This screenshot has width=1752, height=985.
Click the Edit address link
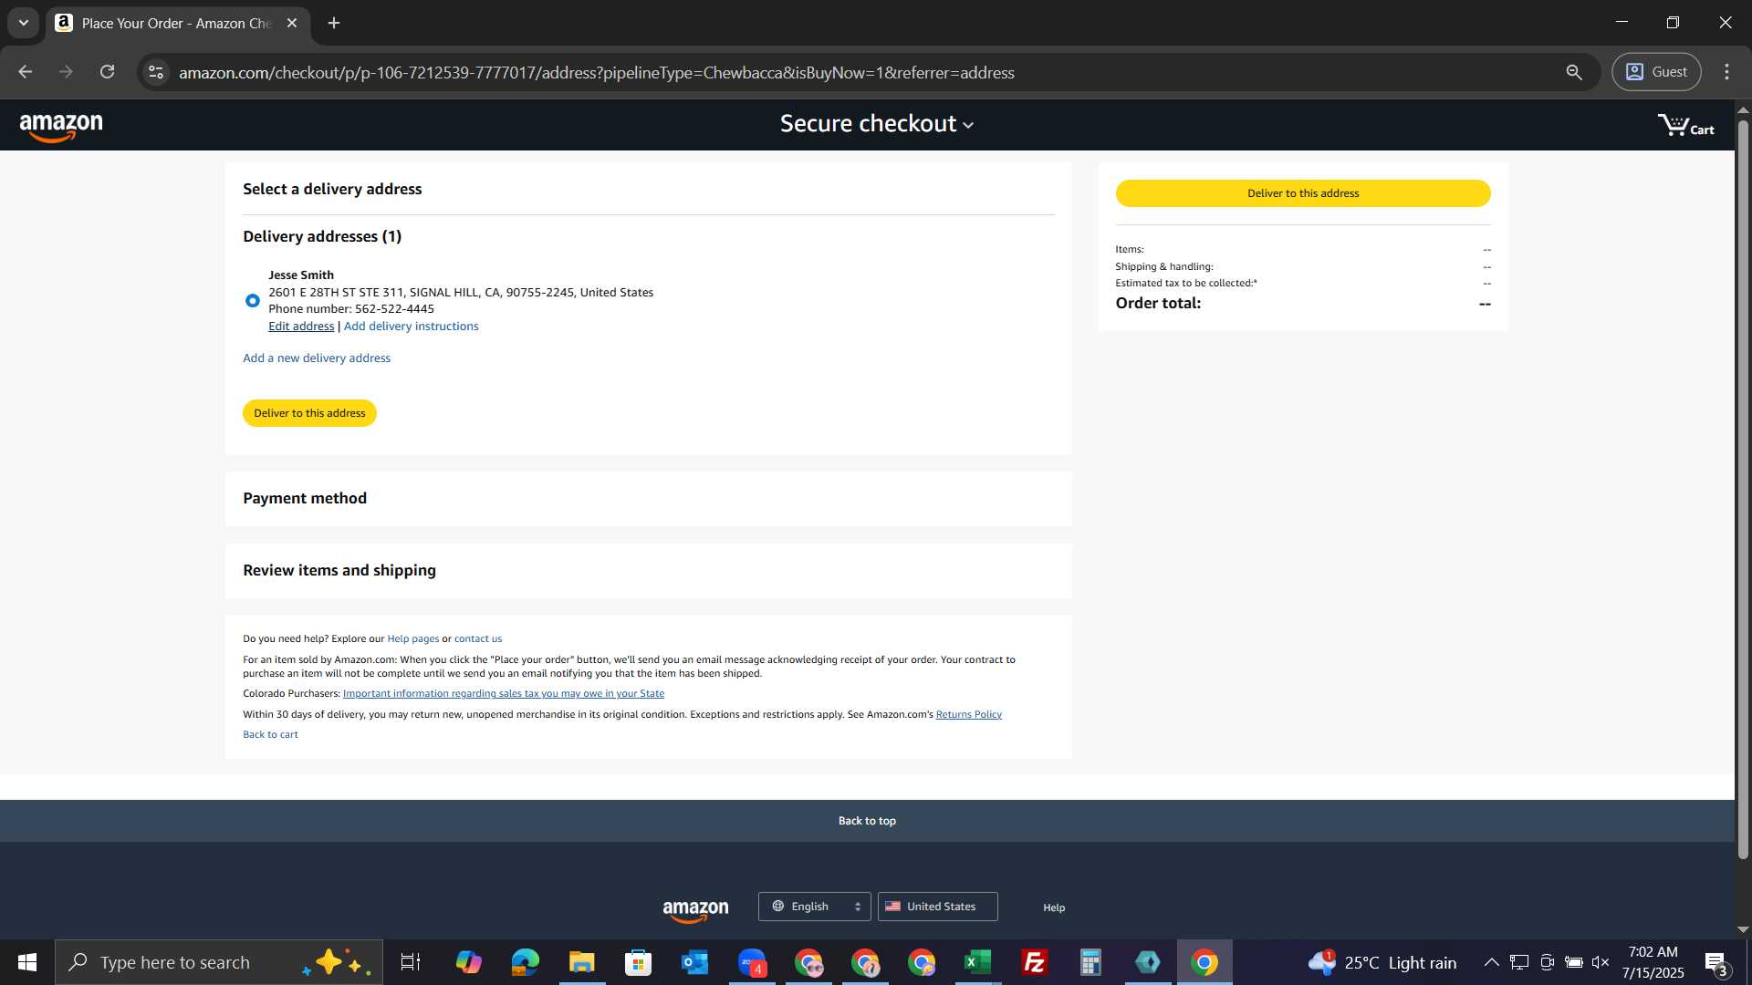(x=301, y=327)
